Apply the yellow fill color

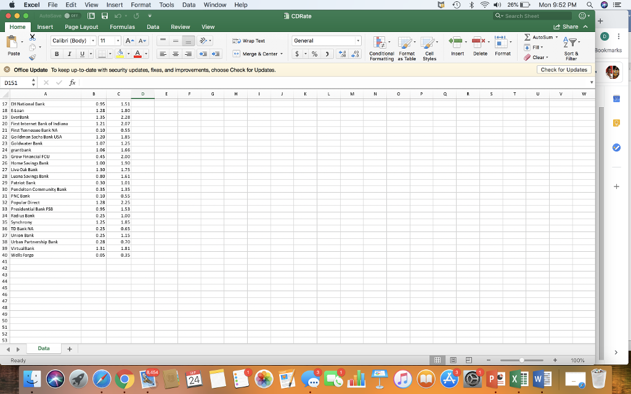pyautogui.click(x=120, y=54)
